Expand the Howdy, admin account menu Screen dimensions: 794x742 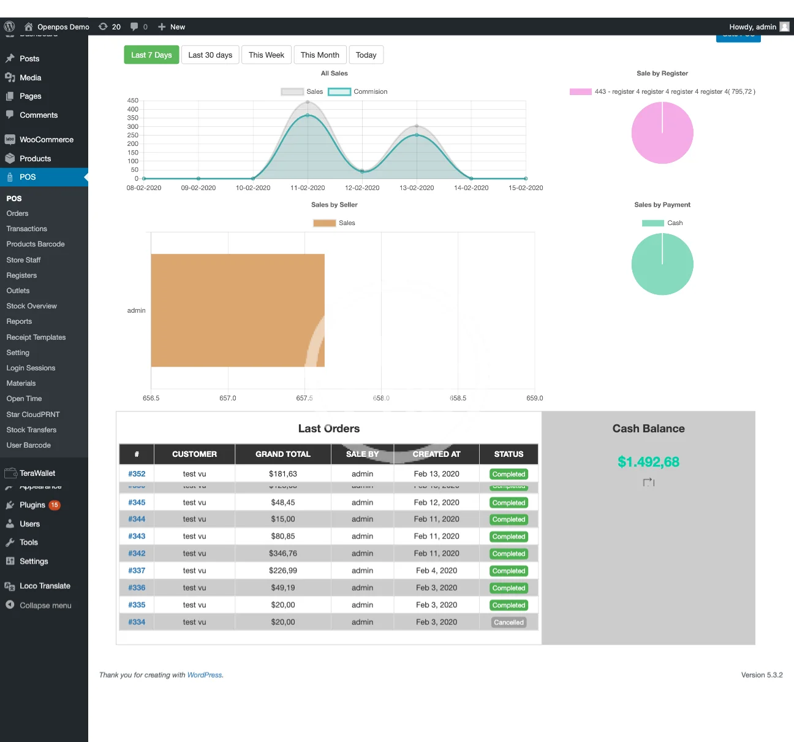[x=752, y=27]
